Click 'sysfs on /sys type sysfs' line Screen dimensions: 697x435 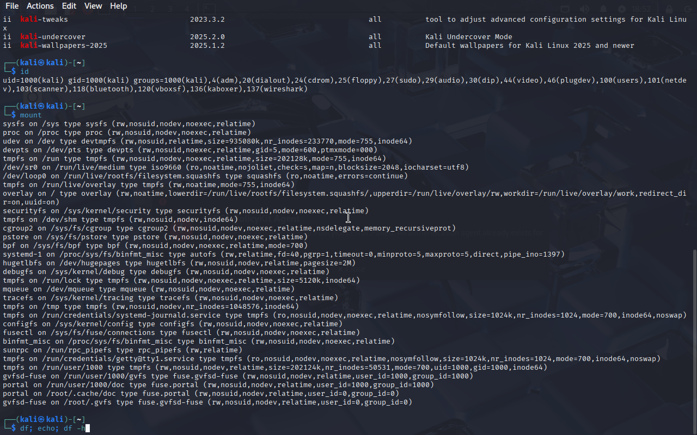[x=129, y=124]
